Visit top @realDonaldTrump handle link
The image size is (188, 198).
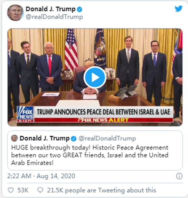54,17
